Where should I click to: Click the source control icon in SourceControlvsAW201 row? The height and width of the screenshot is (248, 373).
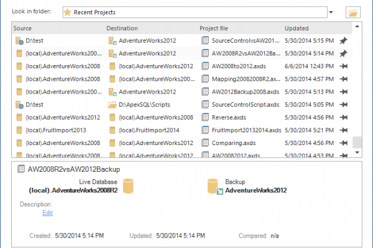click(x=19, y=40)
